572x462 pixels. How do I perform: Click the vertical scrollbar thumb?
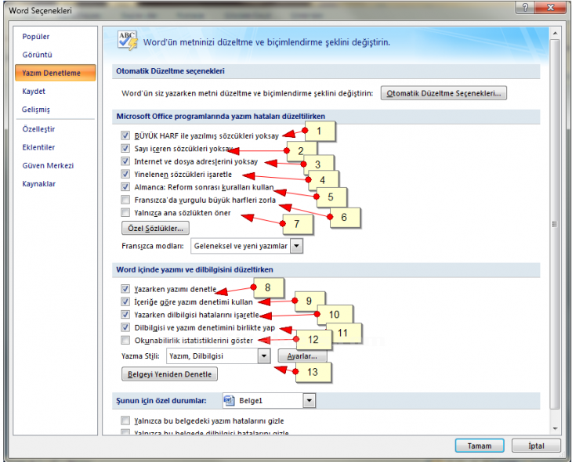(x=555, y=224)
